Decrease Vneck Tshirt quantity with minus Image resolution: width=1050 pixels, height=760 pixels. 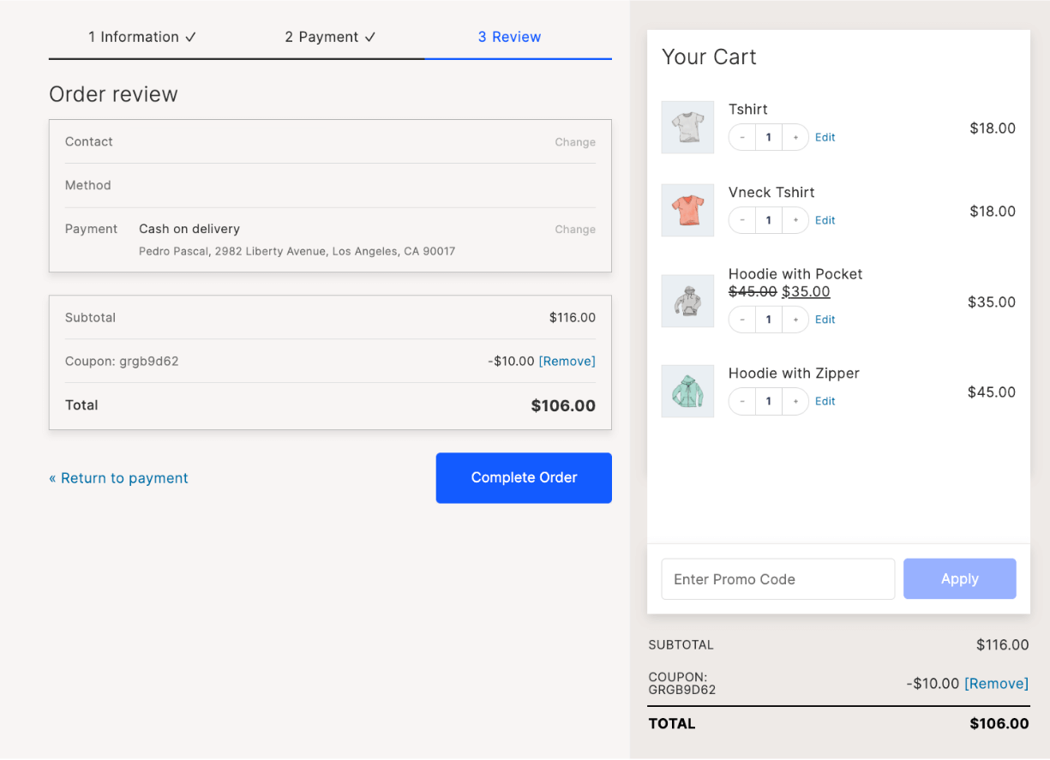tap(742, 220)
